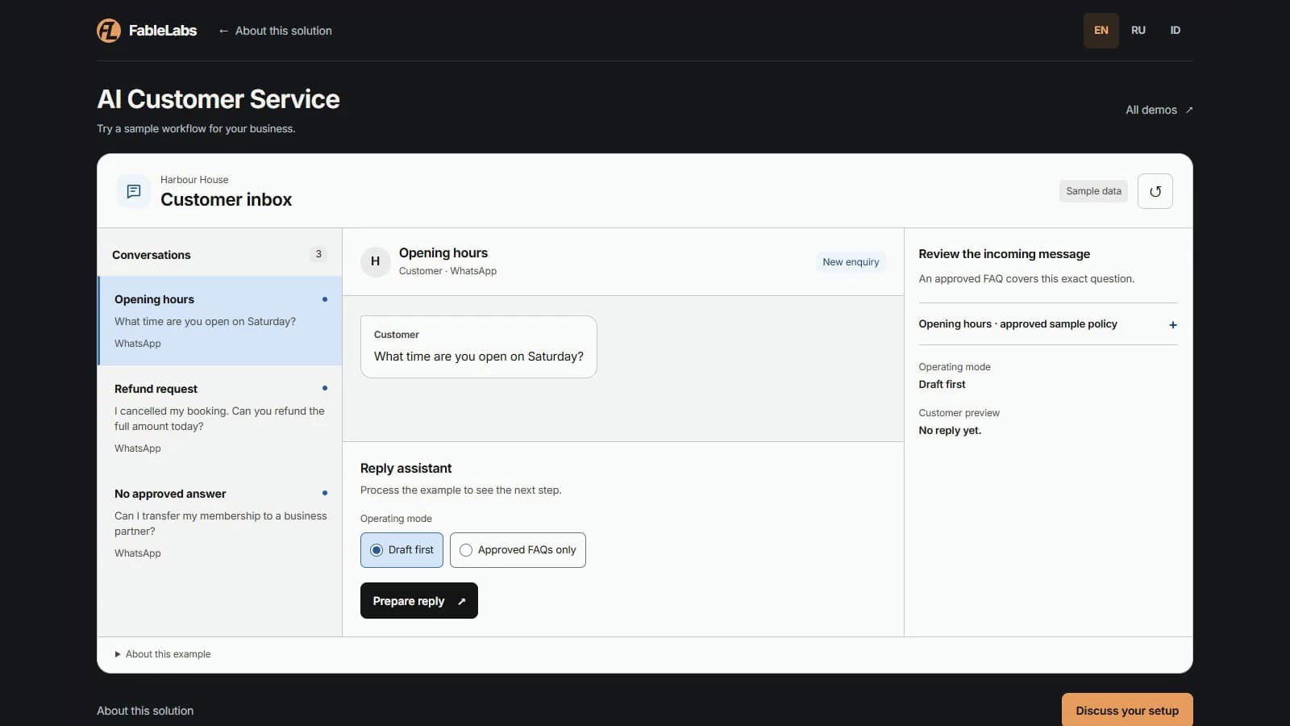
Task: Switch language to RU
Action: (1138, 31)
